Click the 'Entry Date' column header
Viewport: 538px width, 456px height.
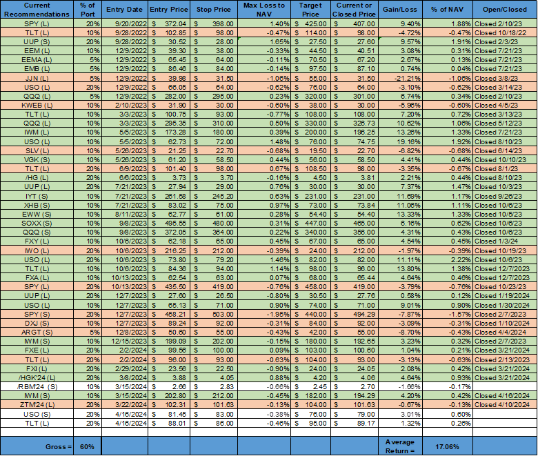point(125,10)
